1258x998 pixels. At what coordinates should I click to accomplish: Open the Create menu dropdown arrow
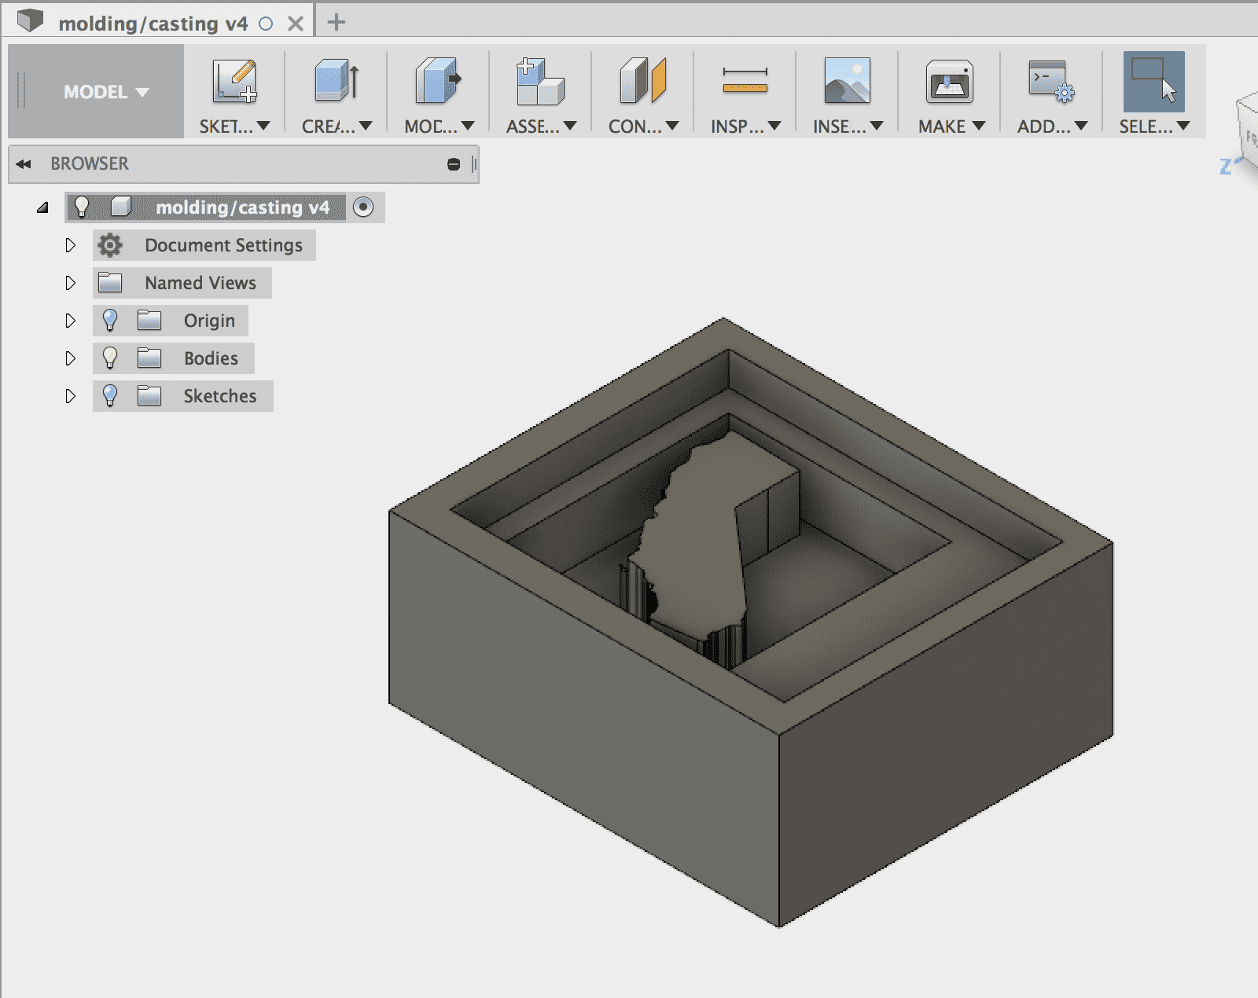point(366,126)
